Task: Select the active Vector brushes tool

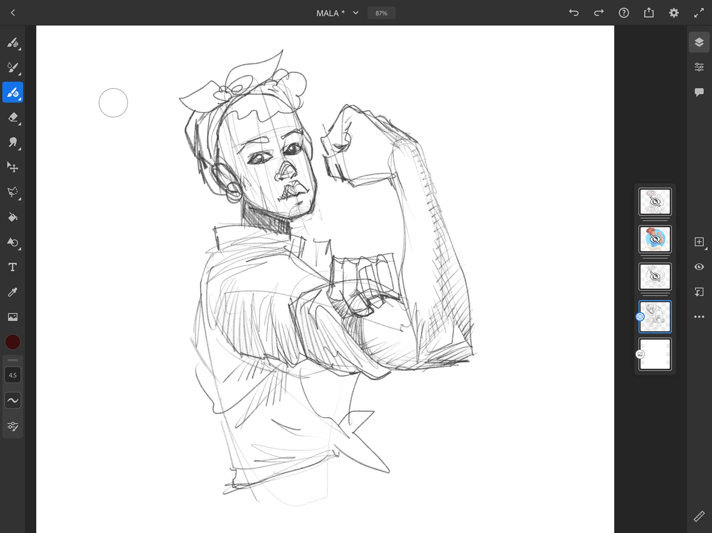Action: [x=13, y=92]
